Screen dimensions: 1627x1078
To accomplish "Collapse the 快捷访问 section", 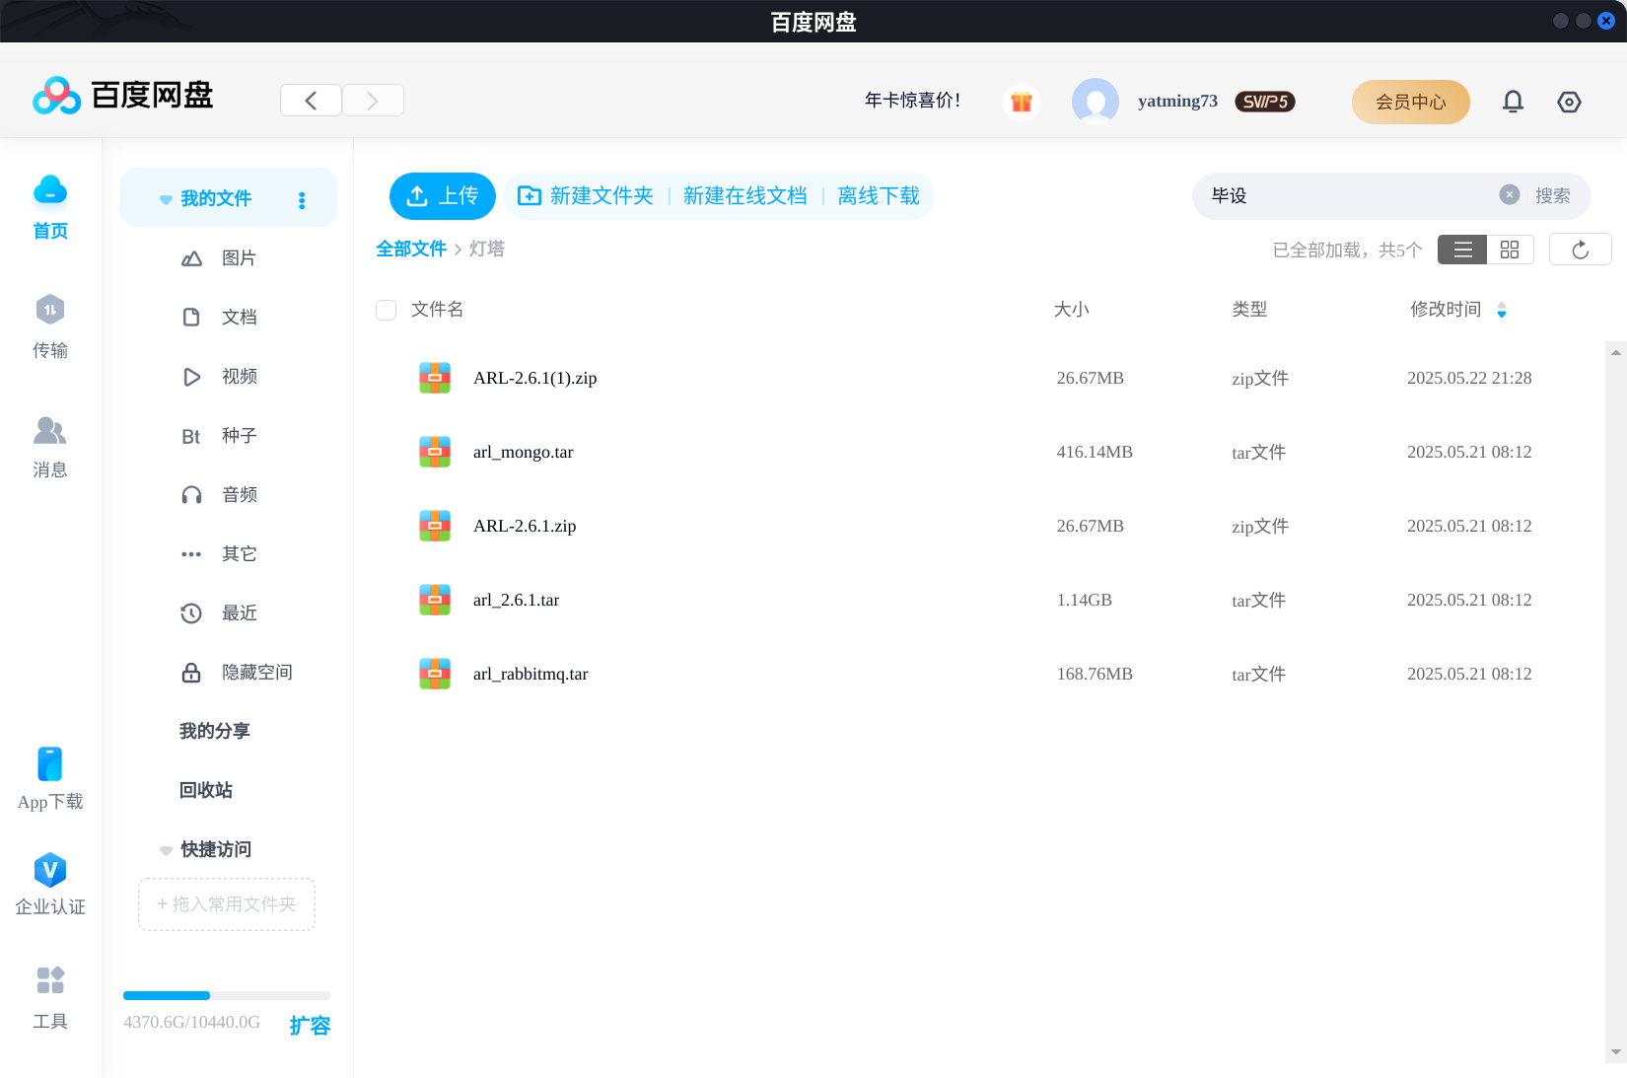I will point(166,850).
